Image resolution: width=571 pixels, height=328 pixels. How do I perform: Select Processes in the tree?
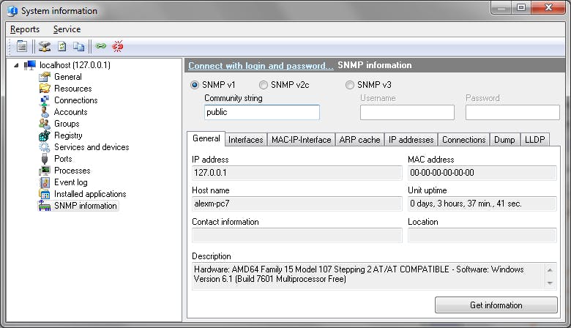(x=72, y=171)
